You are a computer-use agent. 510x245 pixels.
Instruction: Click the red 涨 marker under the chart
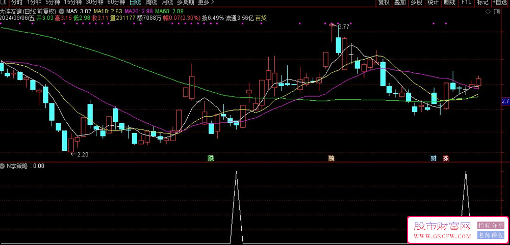pyautogui.click(x=446, y=158)
